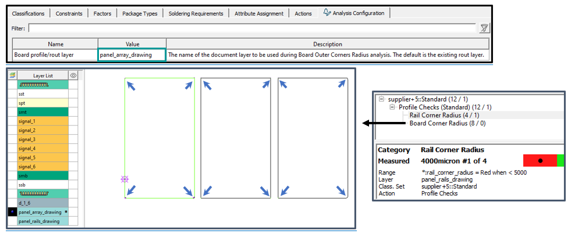Select the smt layer

coord(42,112)
